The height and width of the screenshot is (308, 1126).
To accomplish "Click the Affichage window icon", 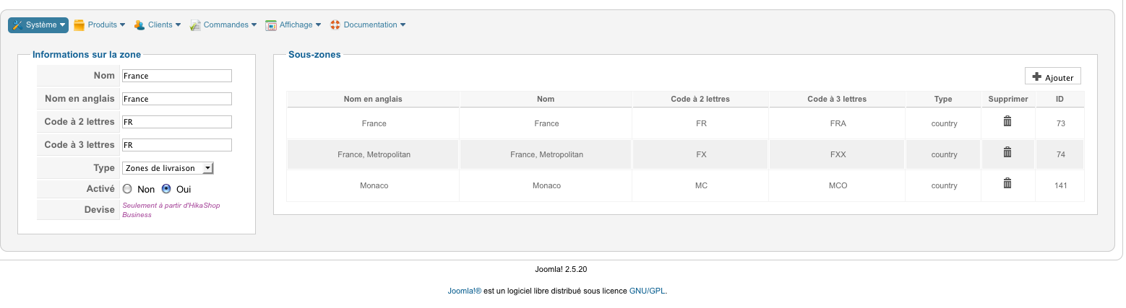I will point(271,25).
